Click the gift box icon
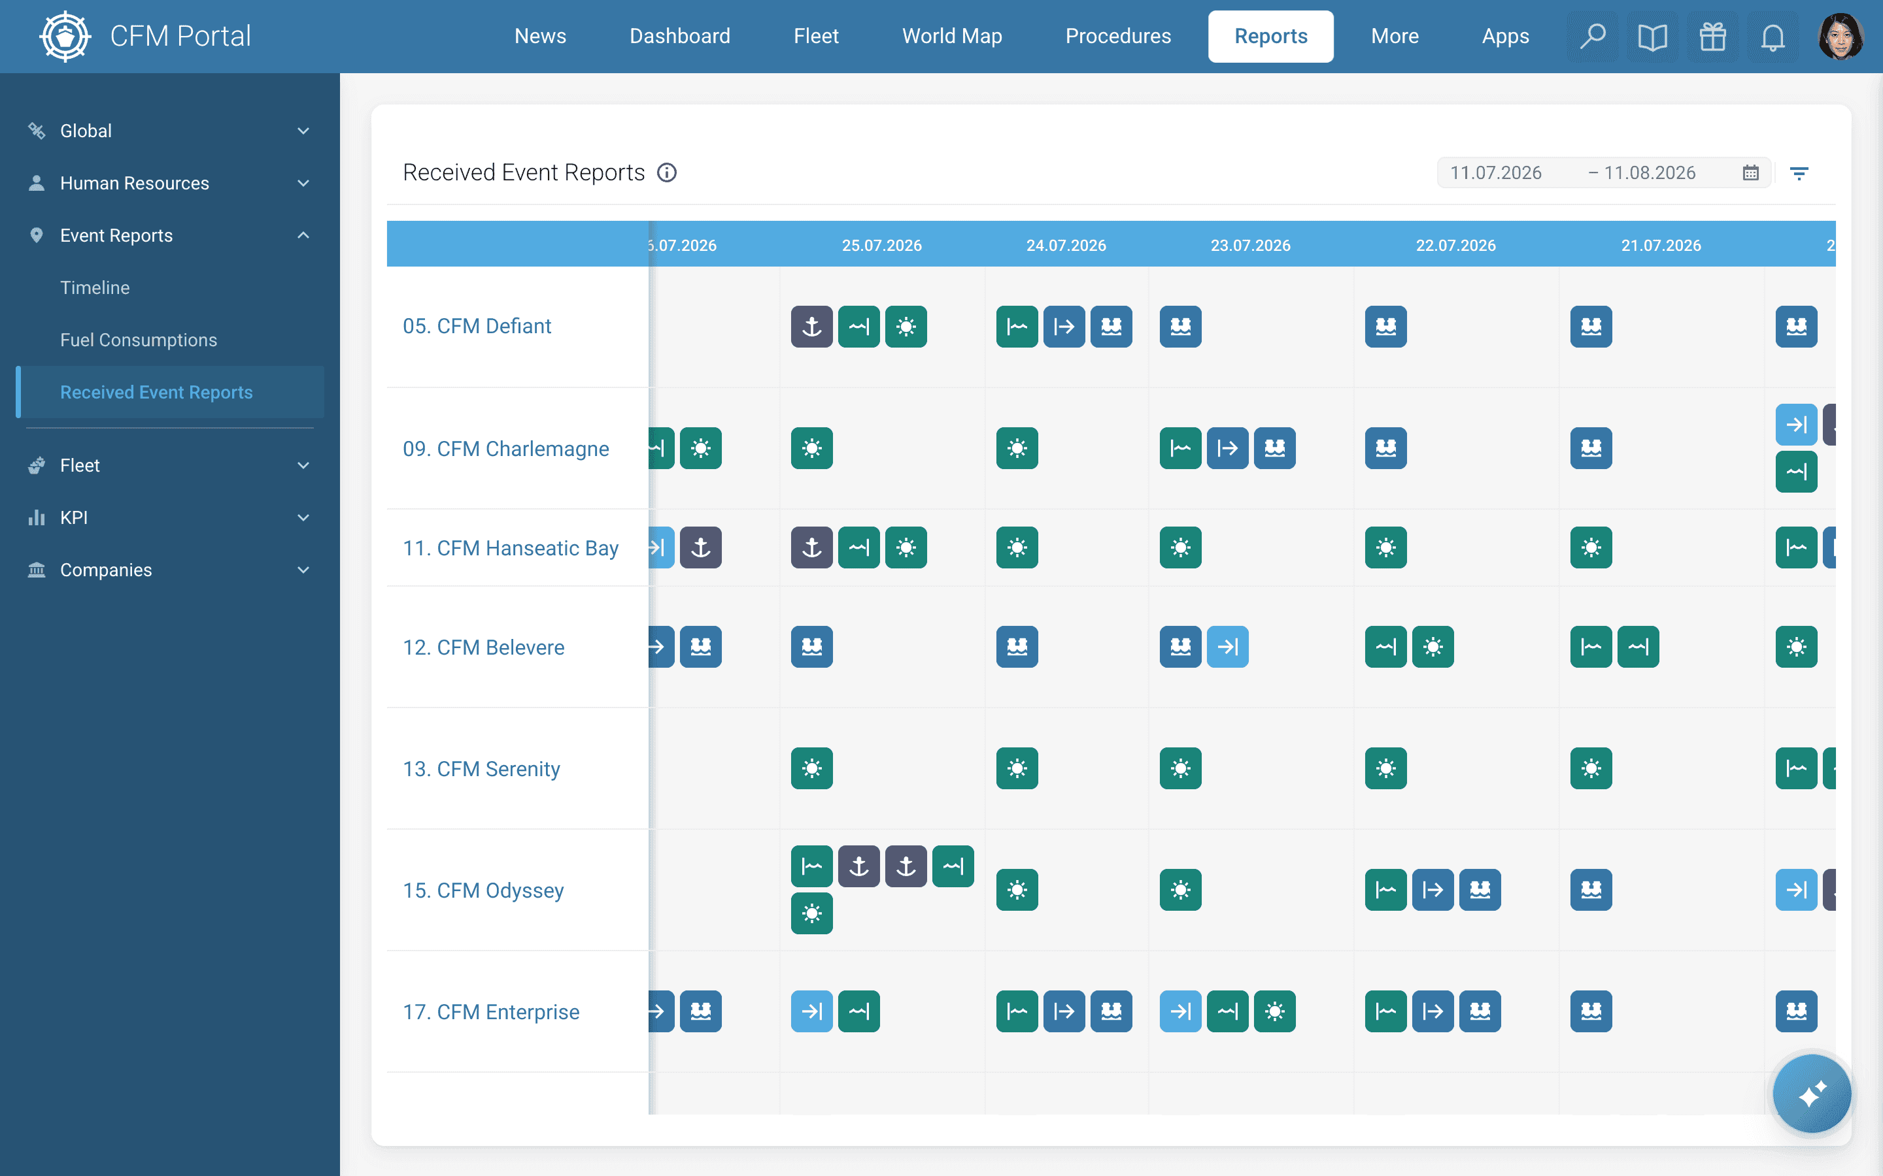Viewport: 1883px width, 1176px height. [1712, 37]
